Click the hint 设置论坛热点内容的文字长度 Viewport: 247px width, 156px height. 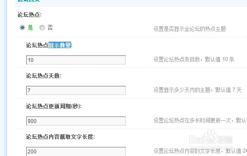[x=187, y=151]
